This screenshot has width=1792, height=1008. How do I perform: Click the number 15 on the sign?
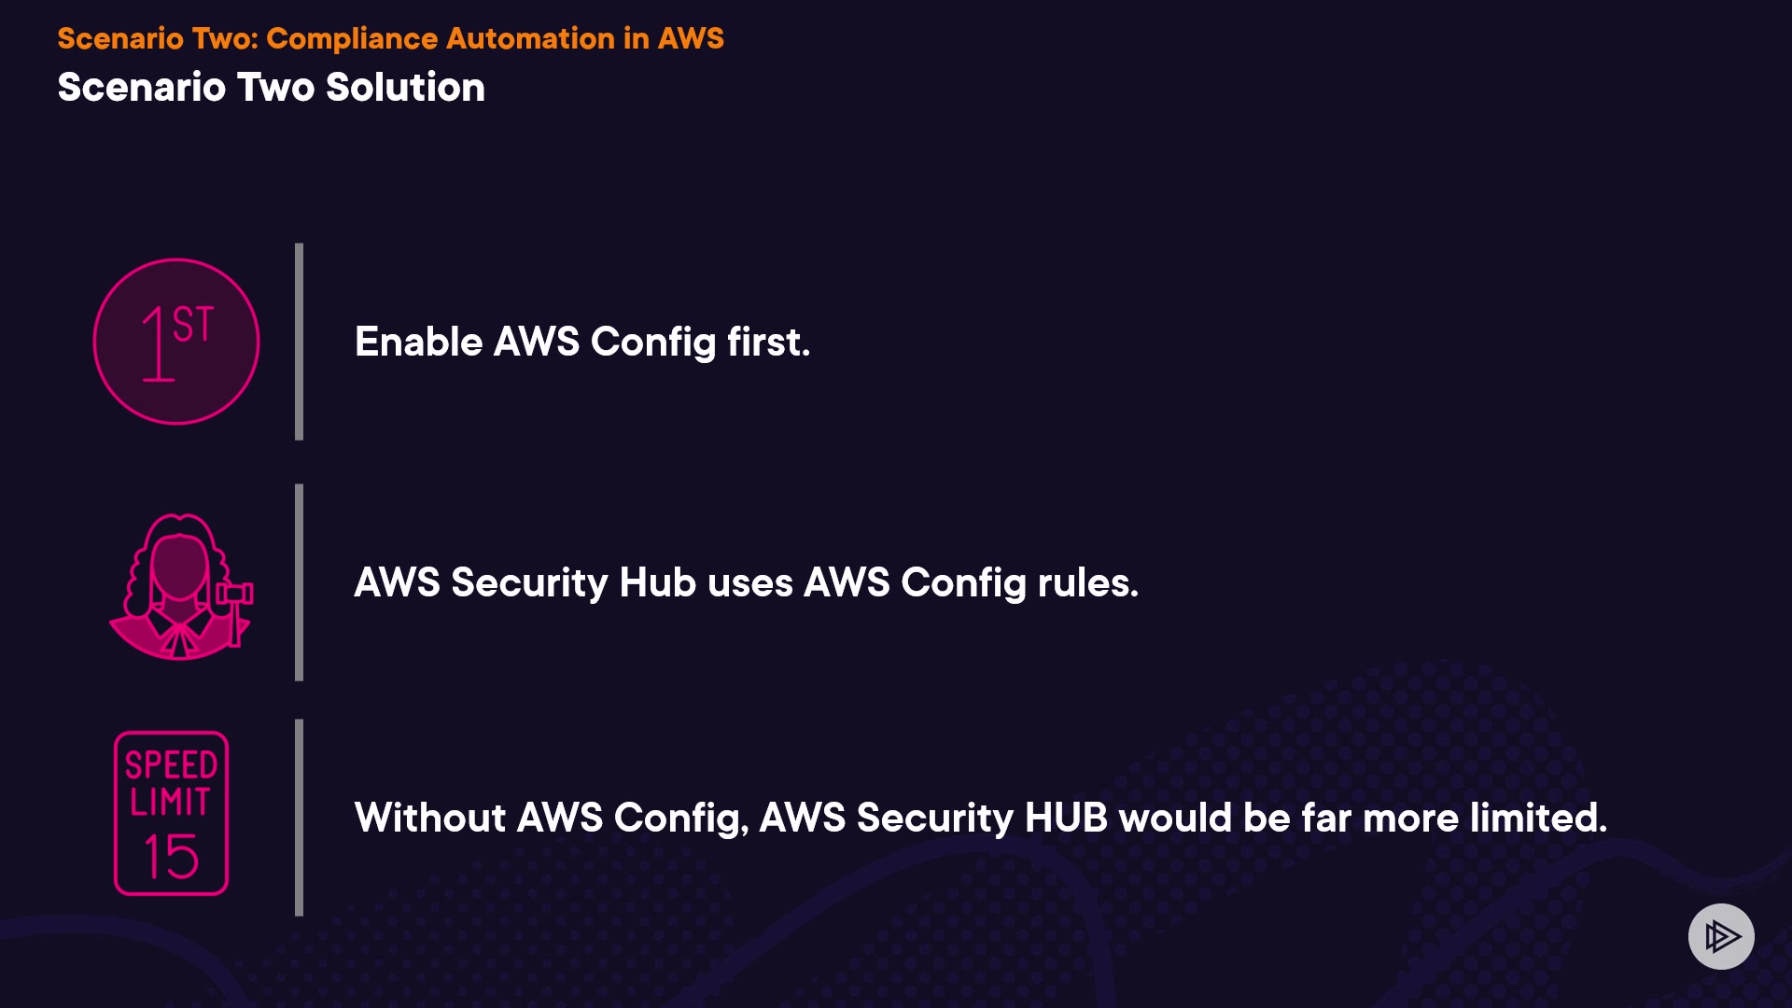click(x=172, y=856)
